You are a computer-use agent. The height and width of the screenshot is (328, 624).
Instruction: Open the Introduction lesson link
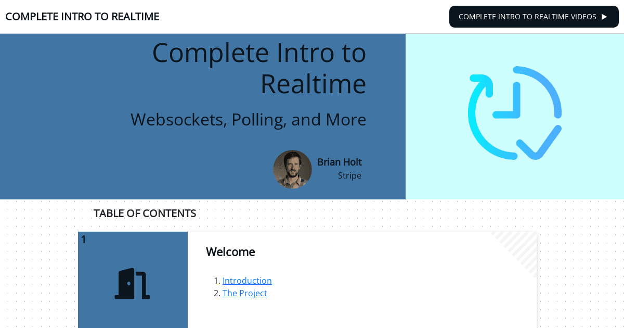pyautogui.click(x=247, y=281)
